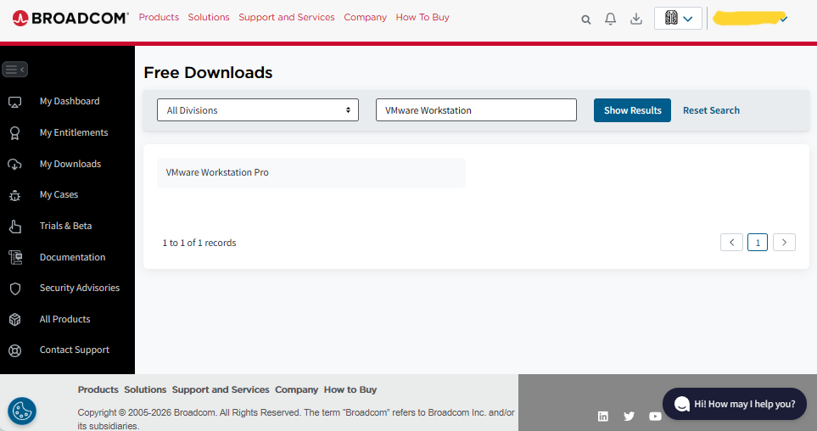The width and height of the screenshot is (817, 431).
Task: View Security Advisories
Action: (79, 288)
